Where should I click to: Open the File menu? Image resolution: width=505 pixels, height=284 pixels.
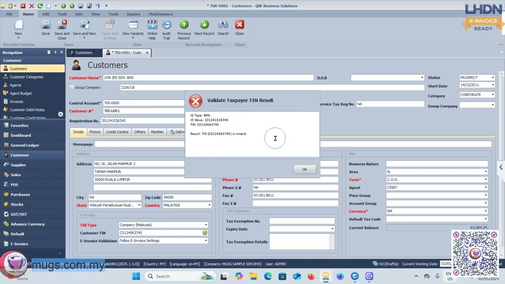(9, 14)
